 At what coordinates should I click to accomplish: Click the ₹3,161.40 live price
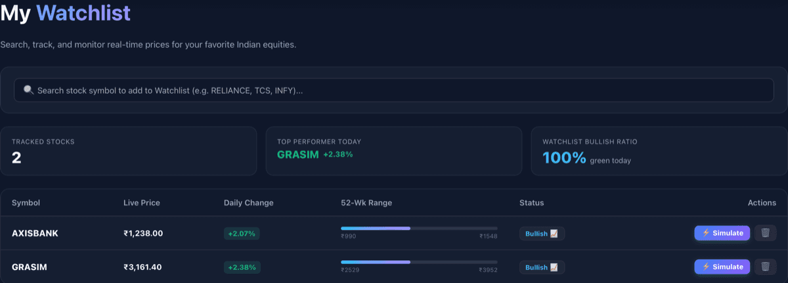(x=142, y=267)
